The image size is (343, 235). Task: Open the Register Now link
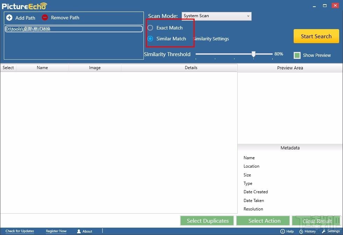[56, 231]
